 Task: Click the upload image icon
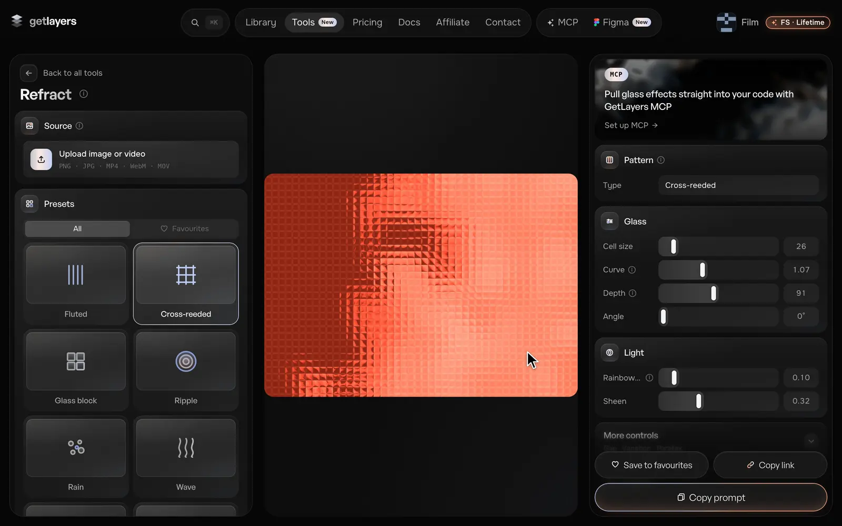tap(41, 159)
